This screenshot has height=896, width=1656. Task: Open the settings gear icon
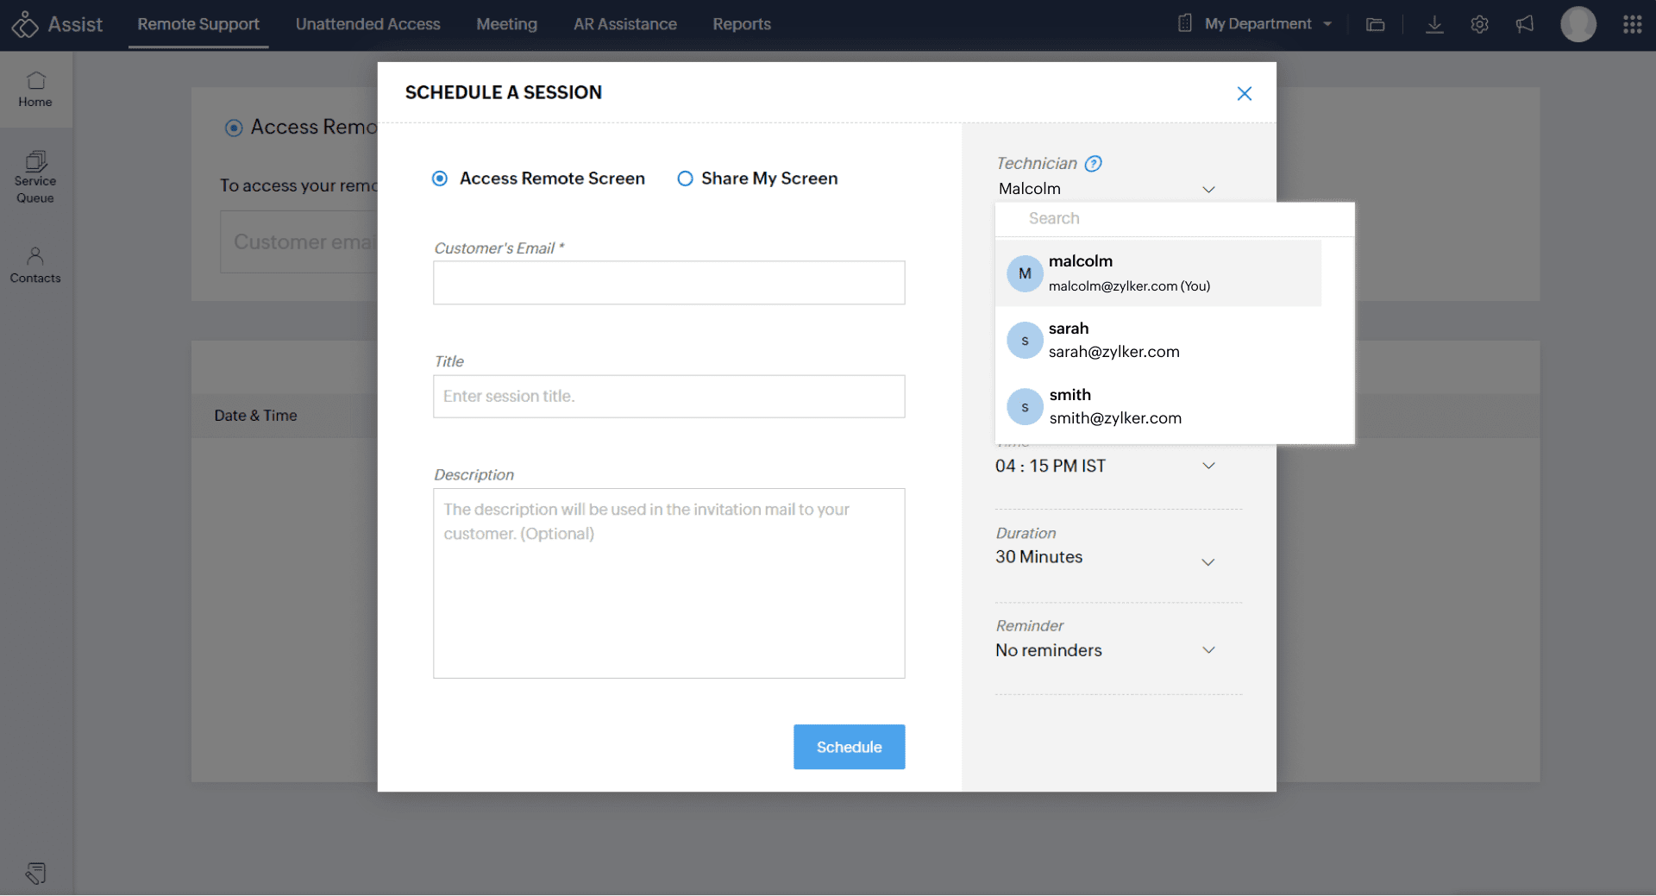coord(1479,24)
